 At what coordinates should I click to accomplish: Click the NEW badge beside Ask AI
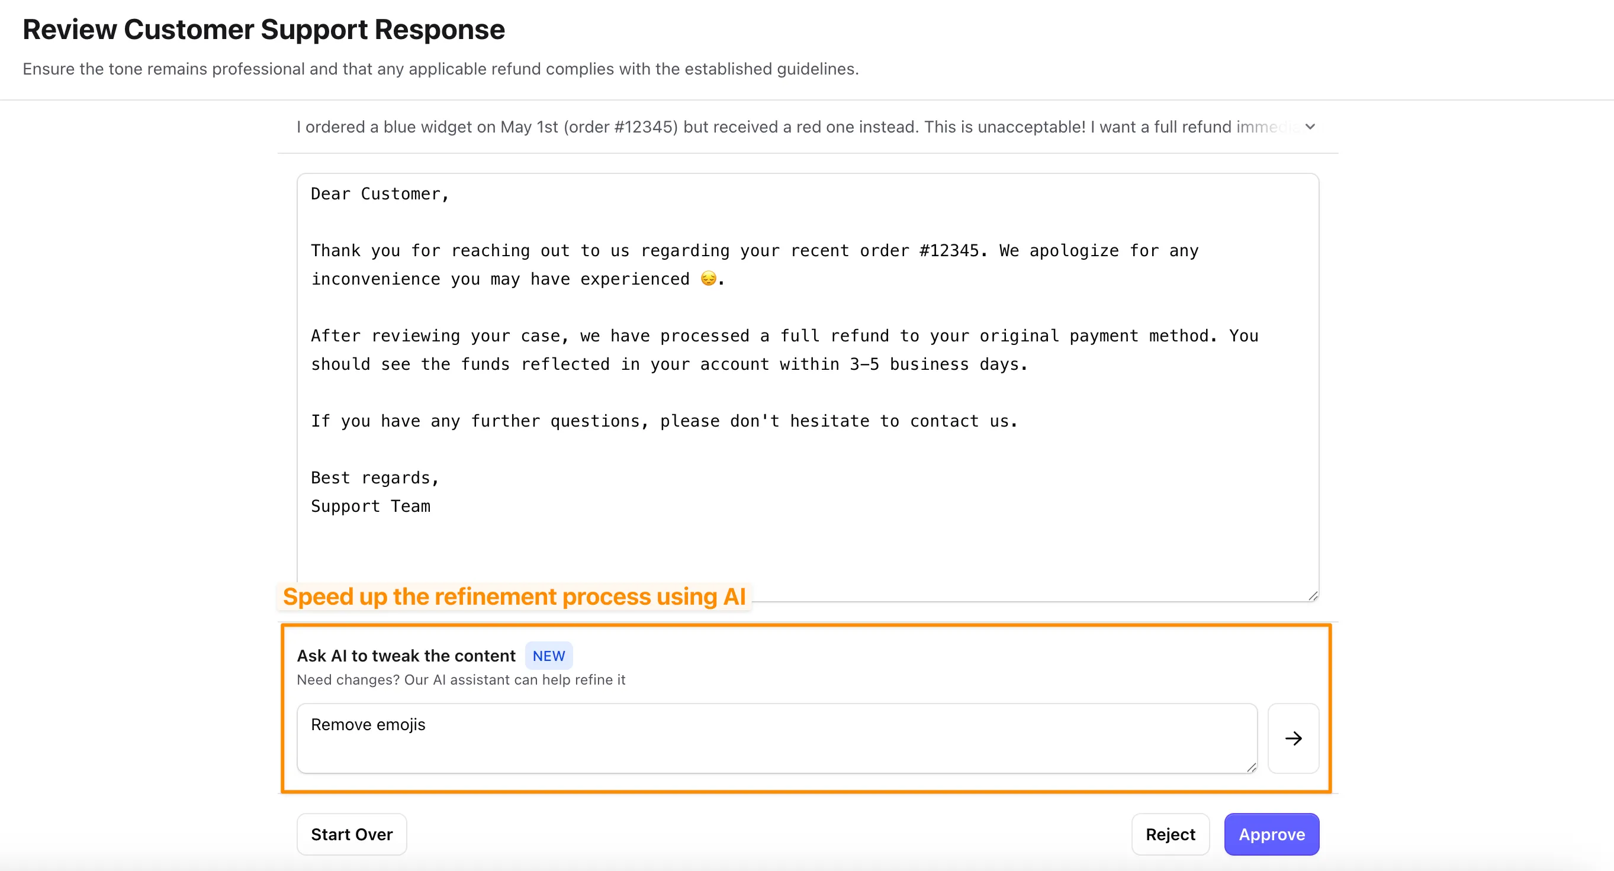(548, 656)
